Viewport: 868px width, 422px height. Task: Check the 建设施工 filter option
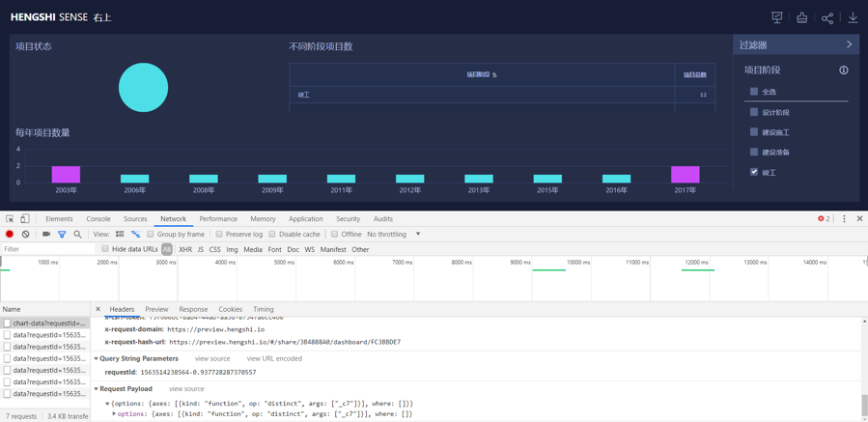coord(753,131)
